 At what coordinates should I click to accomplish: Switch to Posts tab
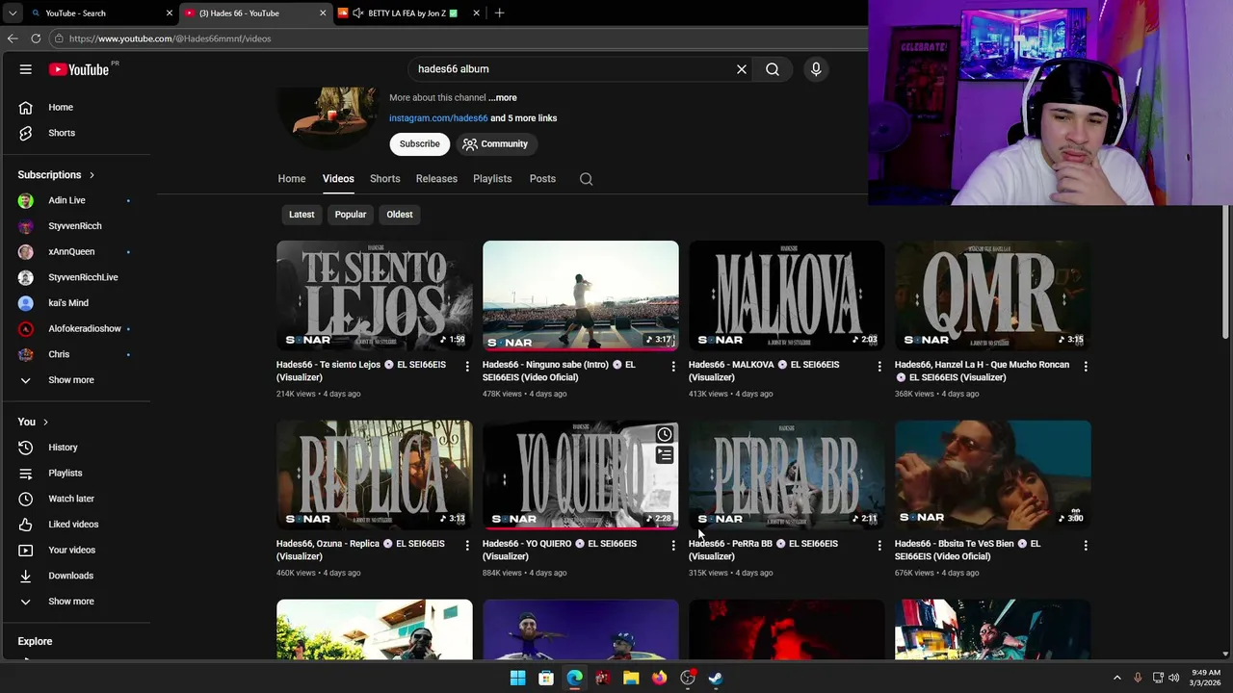[542, 179]
